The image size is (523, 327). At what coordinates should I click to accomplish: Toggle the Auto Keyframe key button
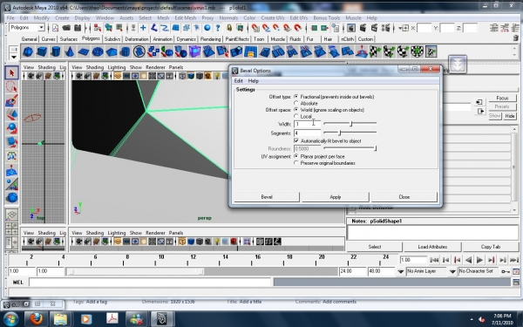click(x=506, y=271)
